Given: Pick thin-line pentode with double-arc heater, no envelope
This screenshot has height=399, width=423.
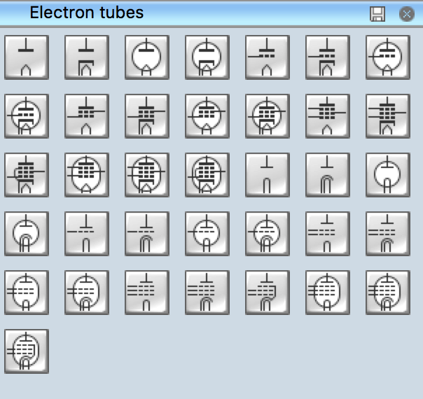Looking at the screenshot, I should pos(207,292).
